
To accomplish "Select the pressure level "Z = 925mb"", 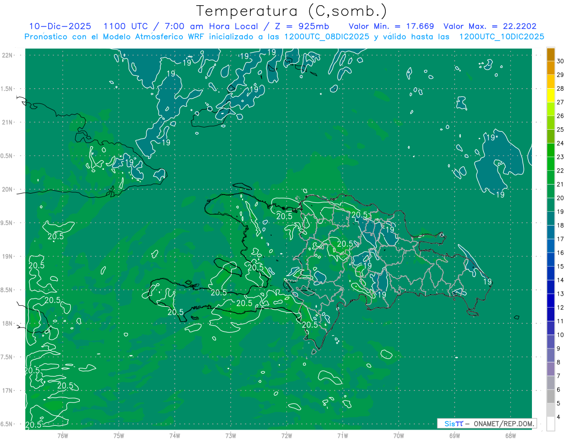I will click(303, 26).
